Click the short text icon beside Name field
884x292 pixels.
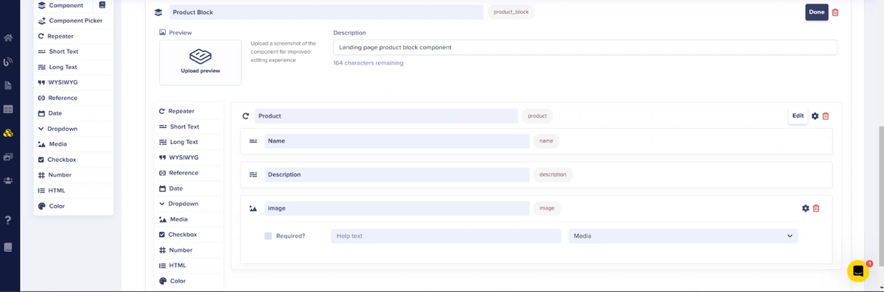pos(253,140)
